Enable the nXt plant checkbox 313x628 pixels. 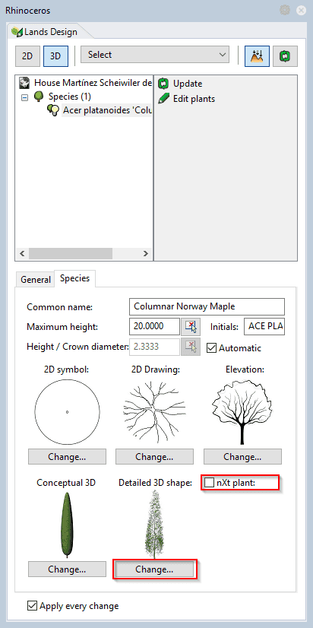[209, 483]
